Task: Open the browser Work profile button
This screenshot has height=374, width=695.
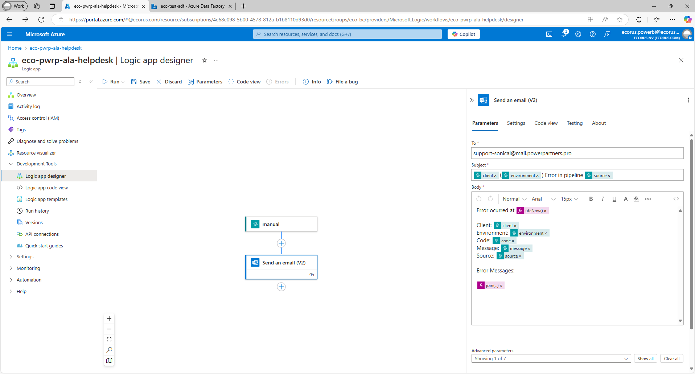Action: [15, 6]
